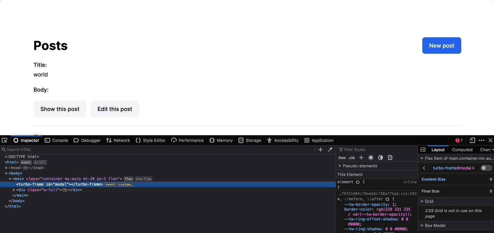Screen dimensions: 494x233
Task: Switch to the Network tab
Action: click(x=118, y=140)
